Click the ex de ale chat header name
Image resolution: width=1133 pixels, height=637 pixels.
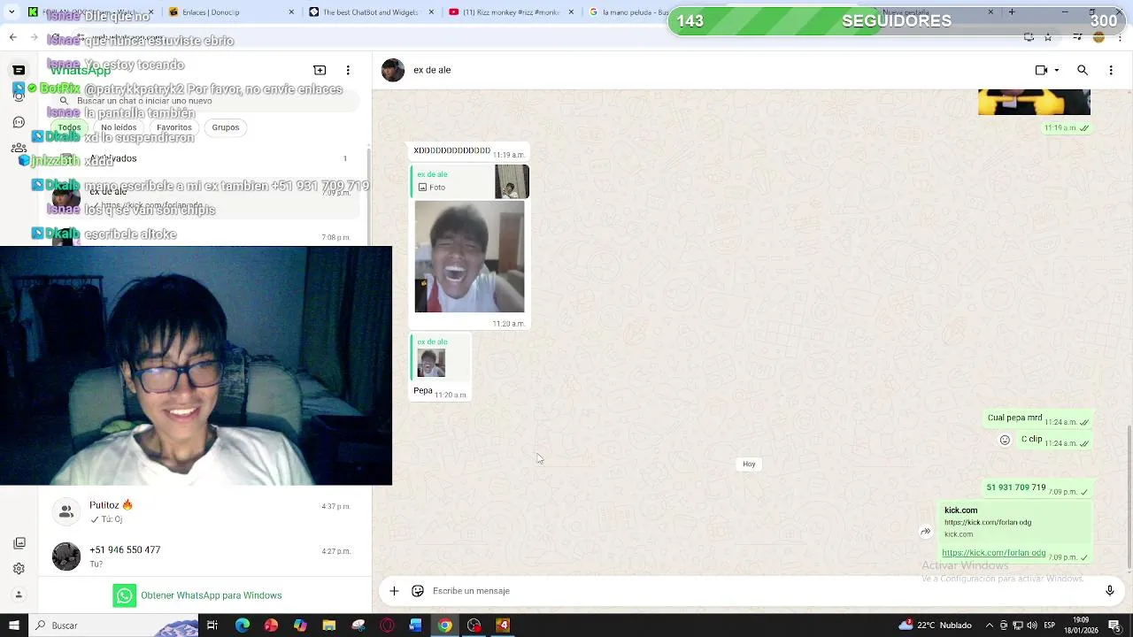tap(432, 70)
